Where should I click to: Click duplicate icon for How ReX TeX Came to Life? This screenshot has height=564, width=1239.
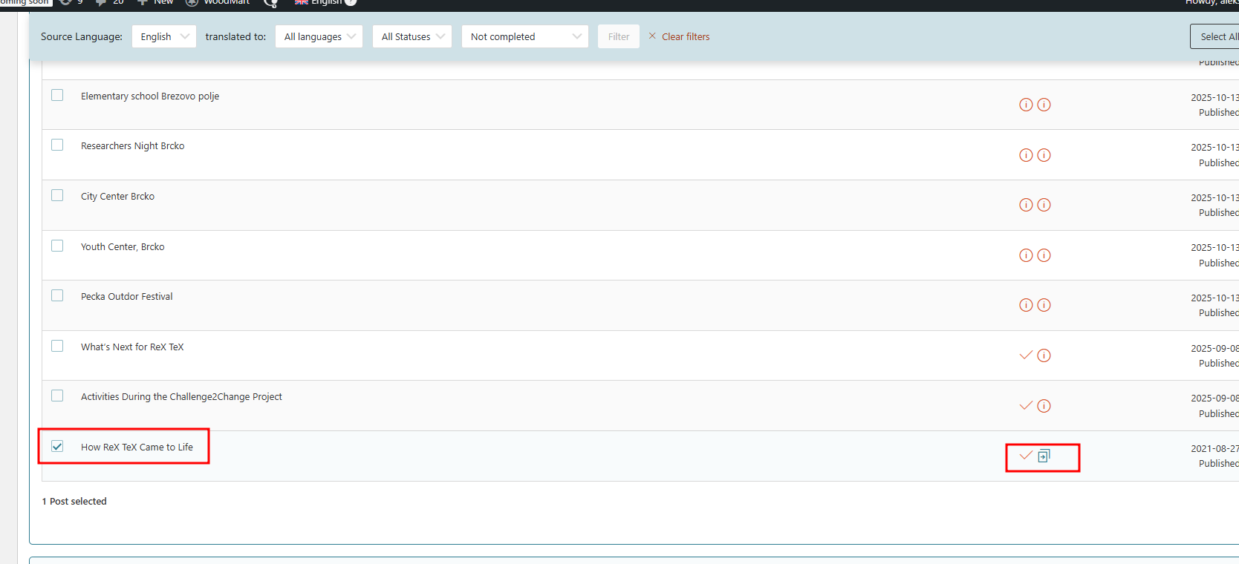pyautogui.click(x=1044, y=456)
